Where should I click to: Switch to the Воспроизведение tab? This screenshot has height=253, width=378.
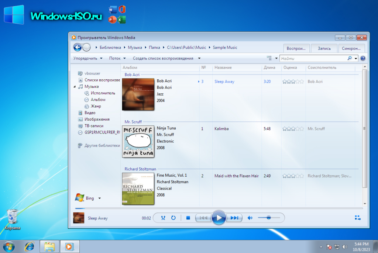click(x=296, y=48)
